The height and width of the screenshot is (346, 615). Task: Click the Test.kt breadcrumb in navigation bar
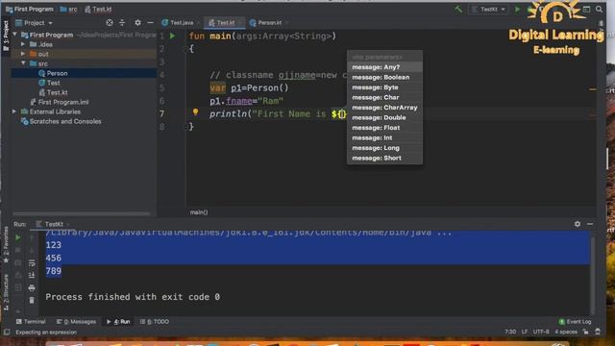point(98,9)
